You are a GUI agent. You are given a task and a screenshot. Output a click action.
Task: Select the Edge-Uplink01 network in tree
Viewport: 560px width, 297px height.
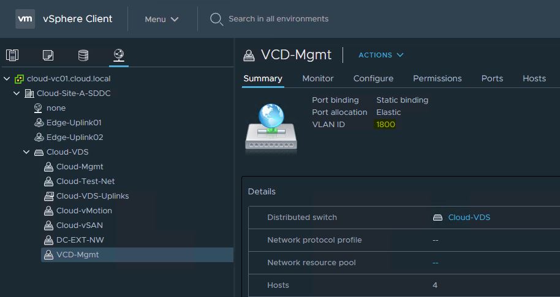[74, 123]
